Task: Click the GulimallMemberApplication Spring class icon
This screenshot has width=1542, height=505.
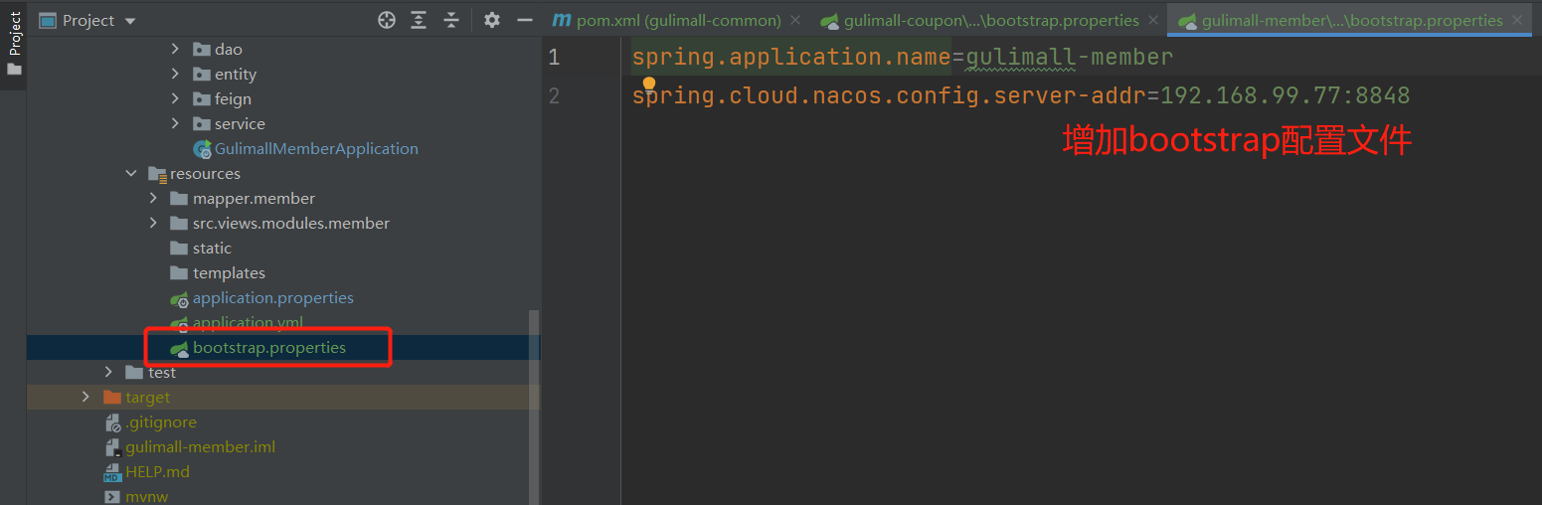Action: click(202, 149)
